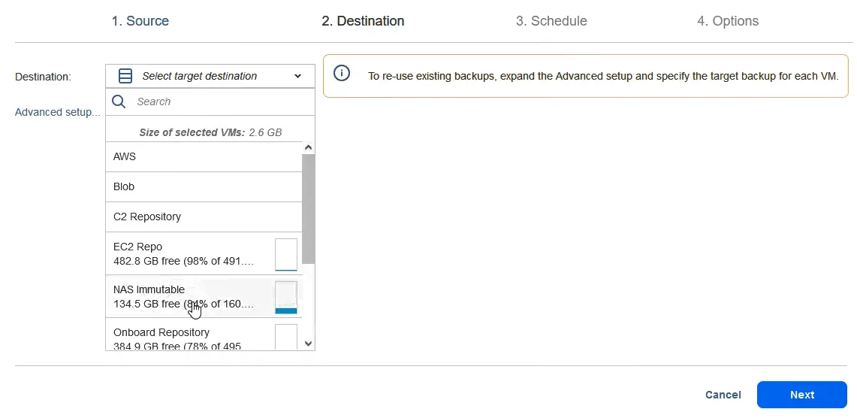
Task: Cancel the backup job wizard
Action: click(723, 395)
